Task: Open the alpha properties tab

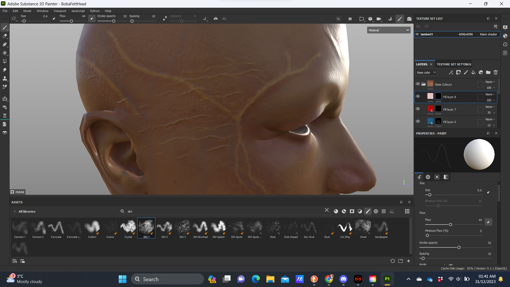Action: (428, 177)
